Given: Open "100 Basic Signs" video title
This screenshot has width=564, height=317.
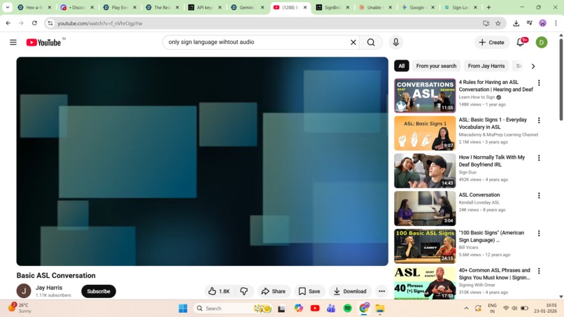Looking at the screenshot, I should pyautogui.click(x=491, y=237).
